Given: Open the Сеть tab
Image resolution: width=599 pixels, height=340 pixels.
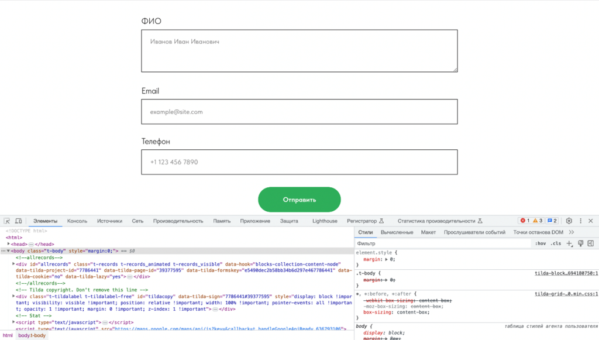Looking at the screenshot, I should [x=137, y=221].
